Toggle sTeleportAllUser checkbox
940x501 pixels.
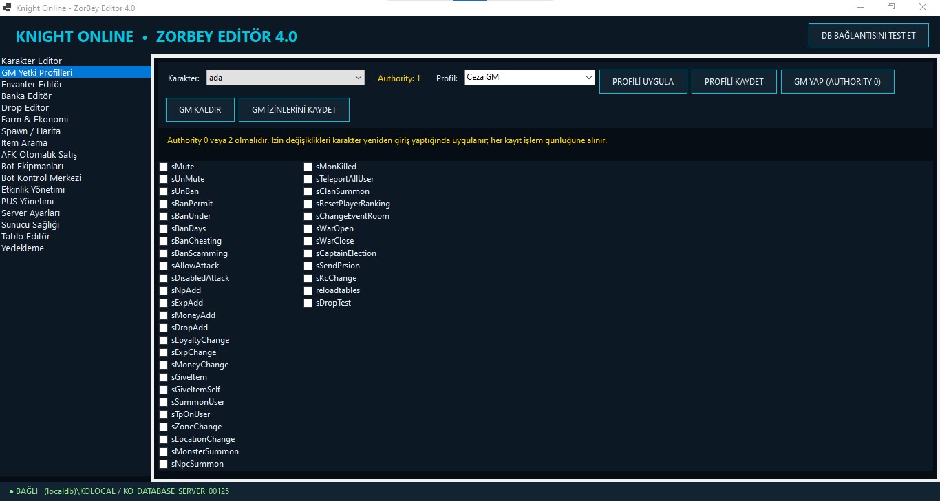pos(308,179)
